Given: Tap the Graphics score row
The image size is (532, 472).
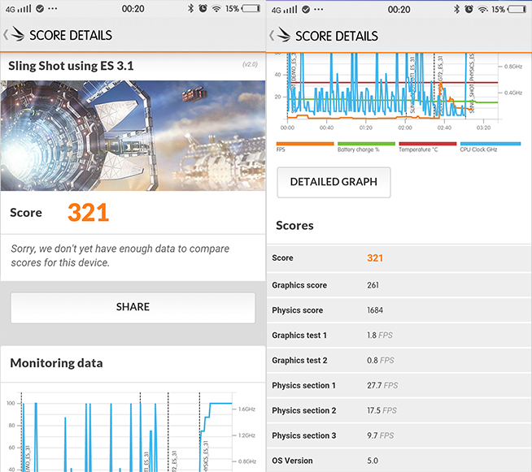Looking at the screenshot, I should click(399, 285).
